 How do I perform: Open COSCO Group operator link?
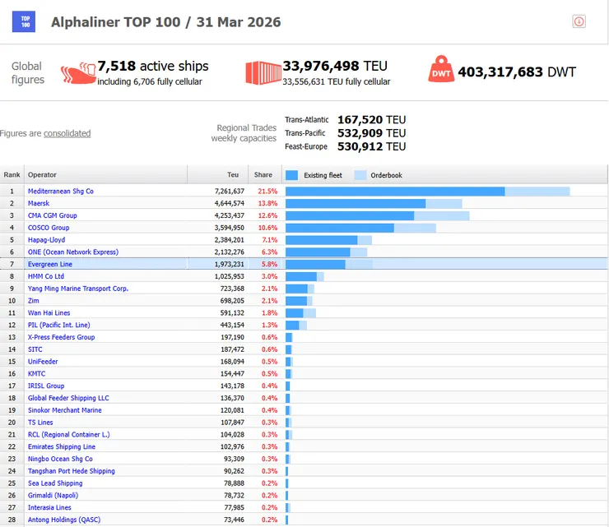[x=49, y=228]
